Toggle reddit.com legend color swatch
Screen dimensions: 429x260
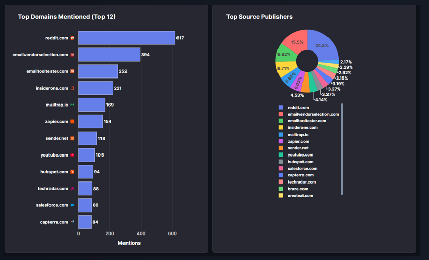pos(281,108)
